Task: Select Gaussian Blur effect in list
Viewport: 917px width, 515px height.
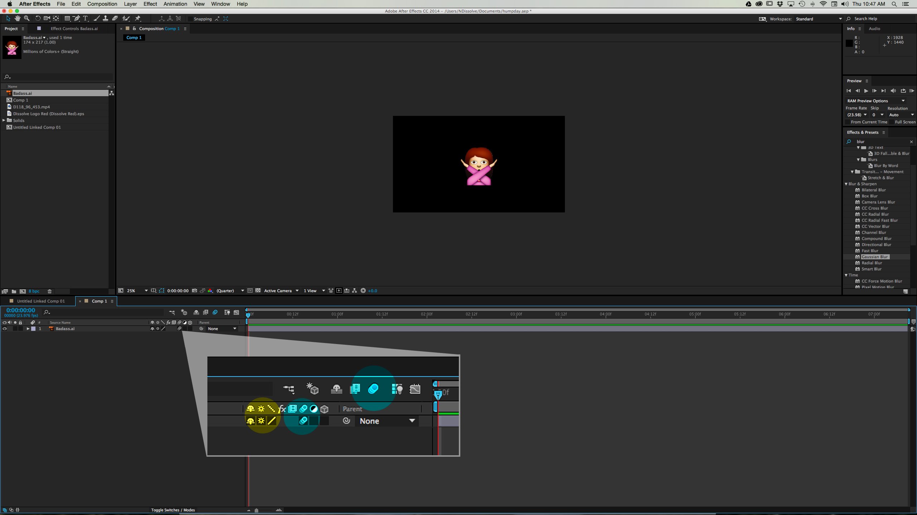Action: point(875,257)
